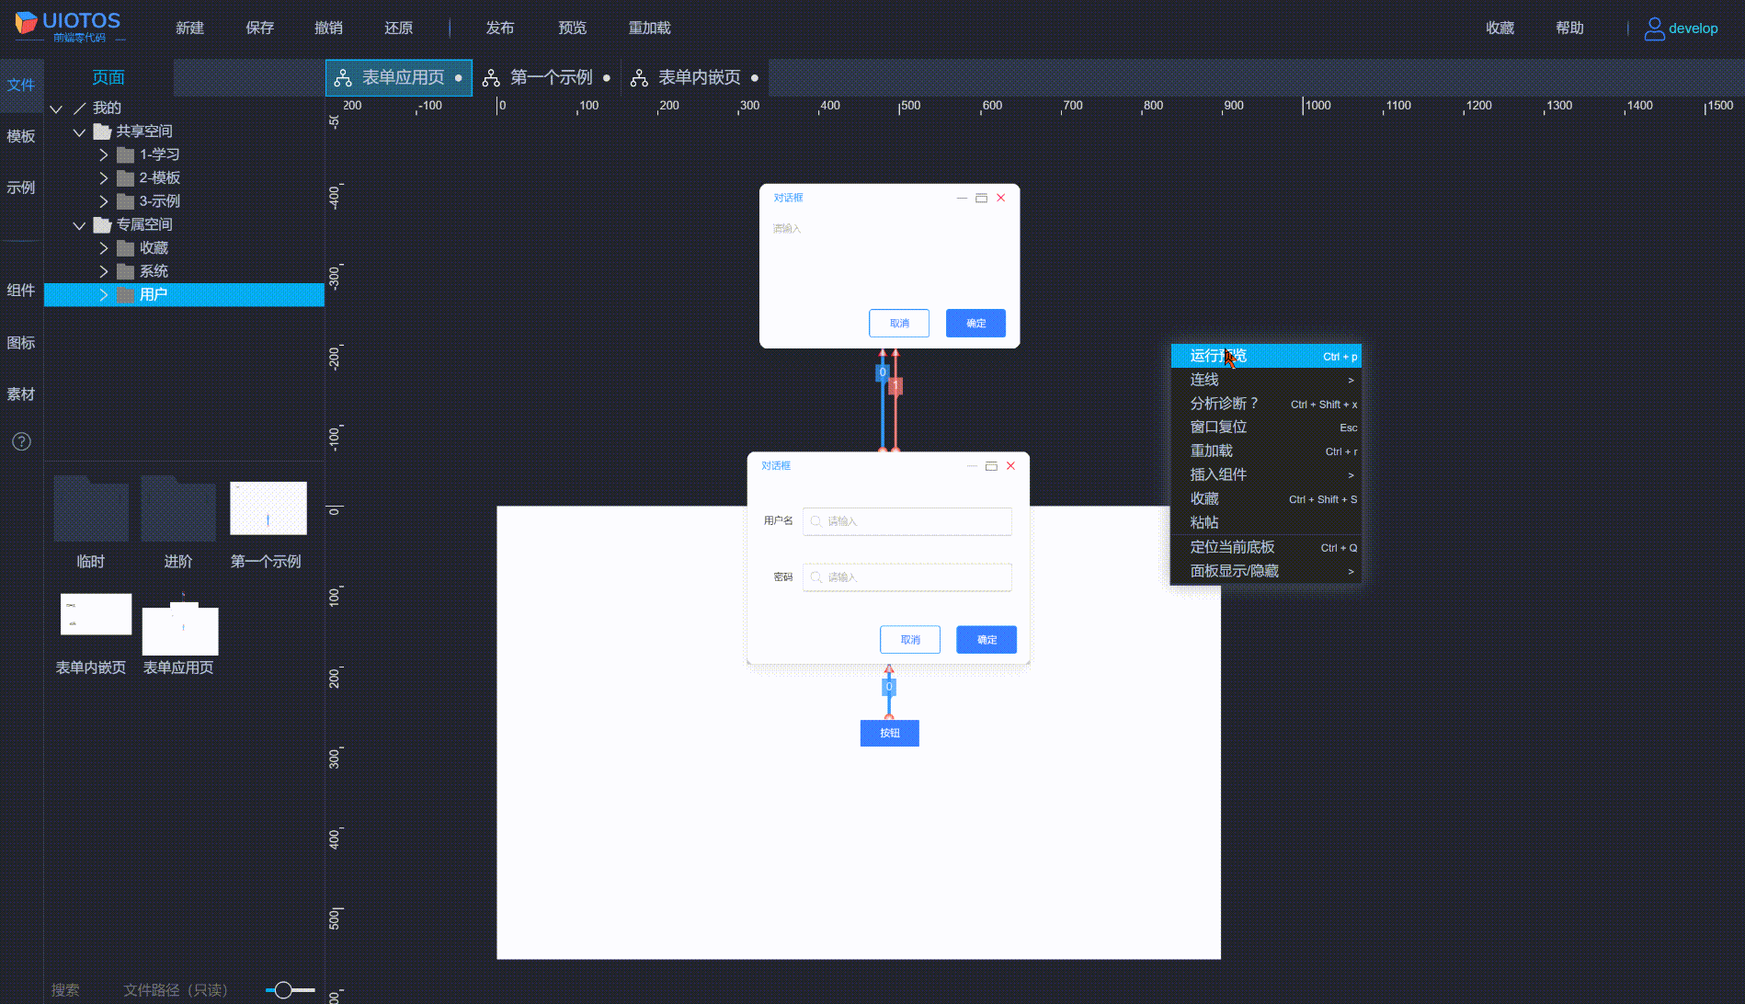Click the thumbnail size slider handle
The height and width of the screenshot is (1004, 1745).
point(283,990)
